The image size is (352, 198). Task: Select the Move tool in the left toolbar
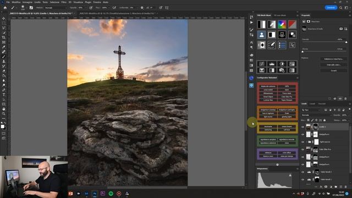point(4,18)
